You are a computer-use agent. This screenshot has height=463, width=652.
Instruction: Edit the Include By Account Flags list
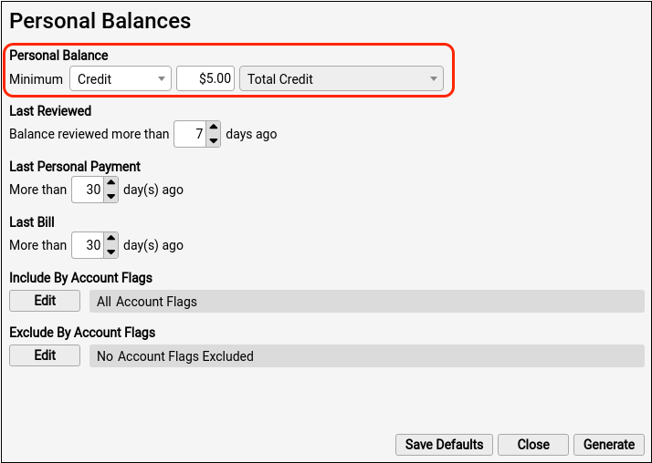click(x=45, y=301)
